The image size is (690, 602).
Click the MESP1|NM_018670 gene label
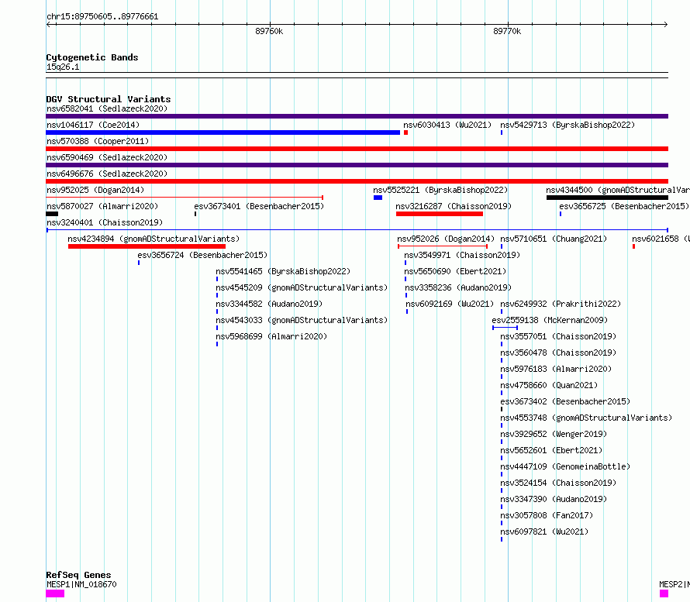pyautogui.click(x=81, y=584)
